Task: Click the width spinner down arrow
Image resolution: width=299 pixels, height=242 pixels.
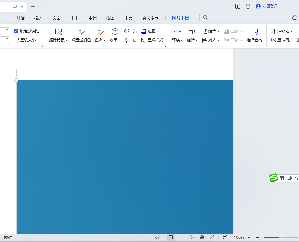Action: (x=7, y=42)
